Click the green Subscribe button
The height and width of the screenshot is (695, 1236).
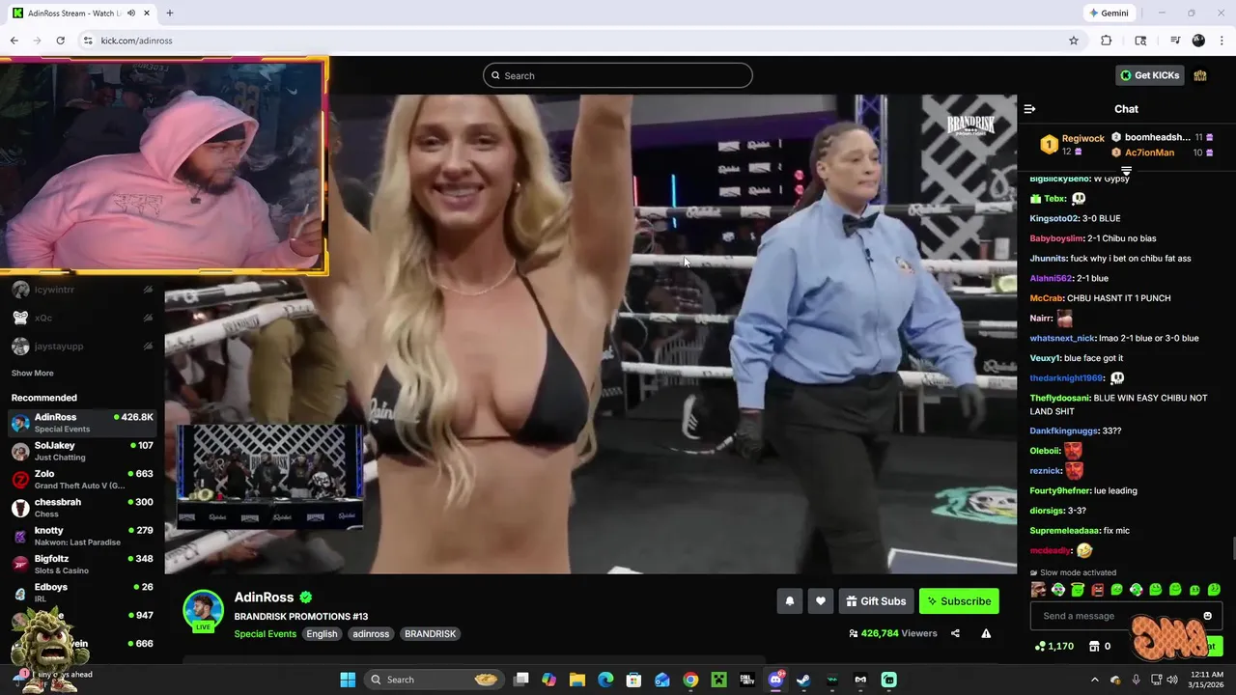point(959,601)
